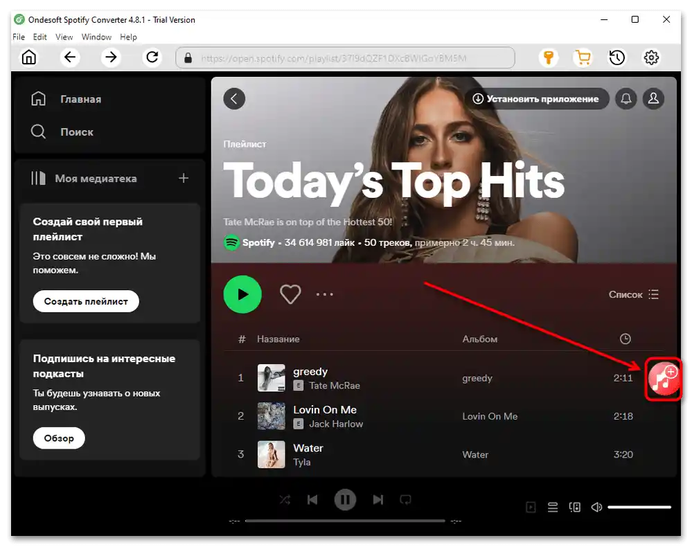Screen dimensions: 692x547
Task: Click the greedy track cover thumbnail
Action: click(x=272, y=378)
